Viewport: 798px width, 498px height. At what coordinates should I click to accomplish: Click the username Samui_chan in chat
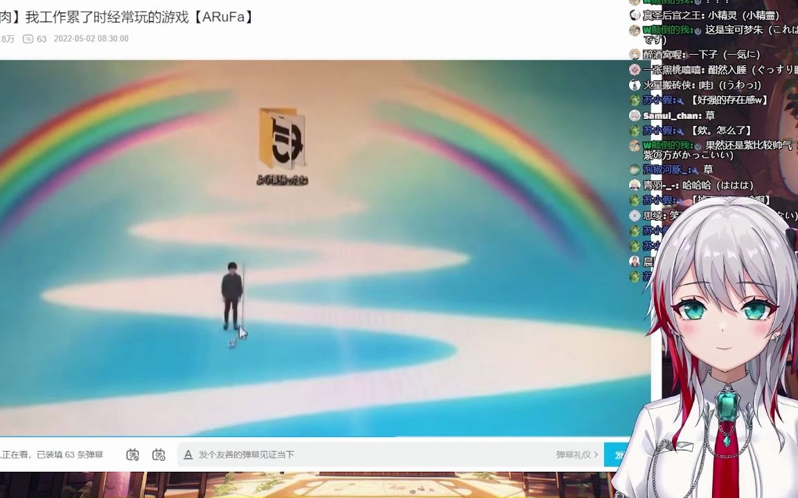(671, 116)
